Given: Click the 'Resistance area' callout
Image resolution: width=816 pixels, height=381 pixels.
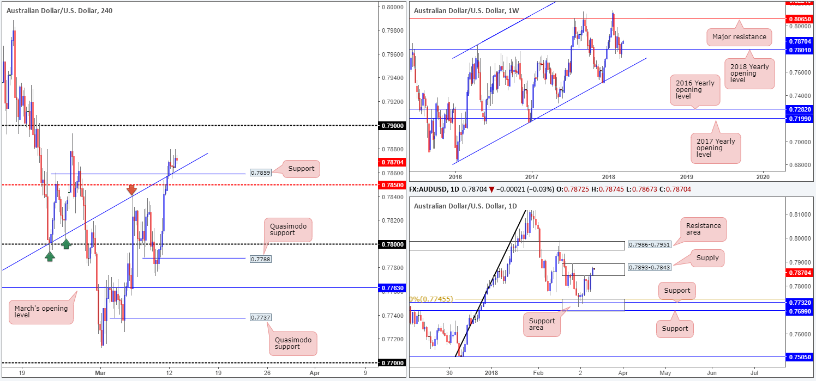Looking at the screenshot, I should (704, 230).
